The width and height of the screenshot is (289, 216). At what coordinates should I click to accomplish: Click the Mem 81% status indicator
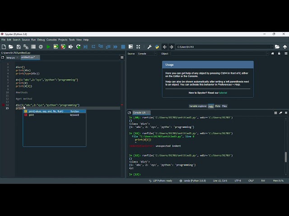click(x=278, y=181)
